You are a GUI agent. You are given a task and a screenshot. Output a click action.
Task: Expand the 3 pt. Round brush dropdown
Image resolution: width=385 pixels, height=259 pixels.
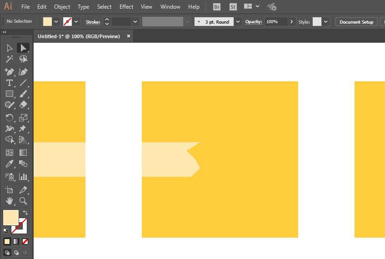tap(238, 22)
